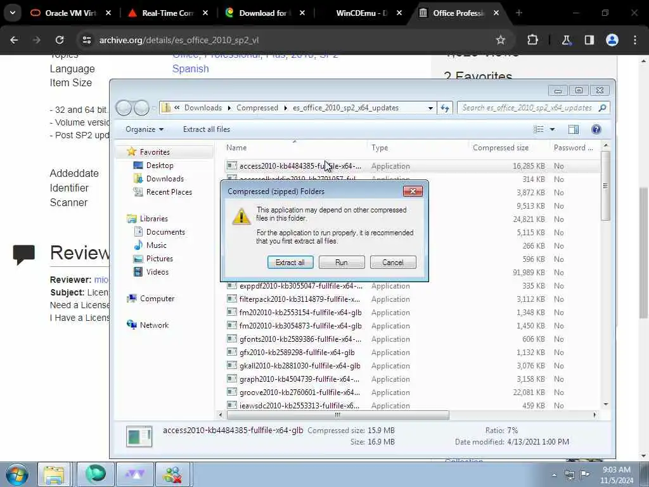Switch to Oracle VM VirtualBox tab
This screenshot has width=649, height=487.
(70, 13)
